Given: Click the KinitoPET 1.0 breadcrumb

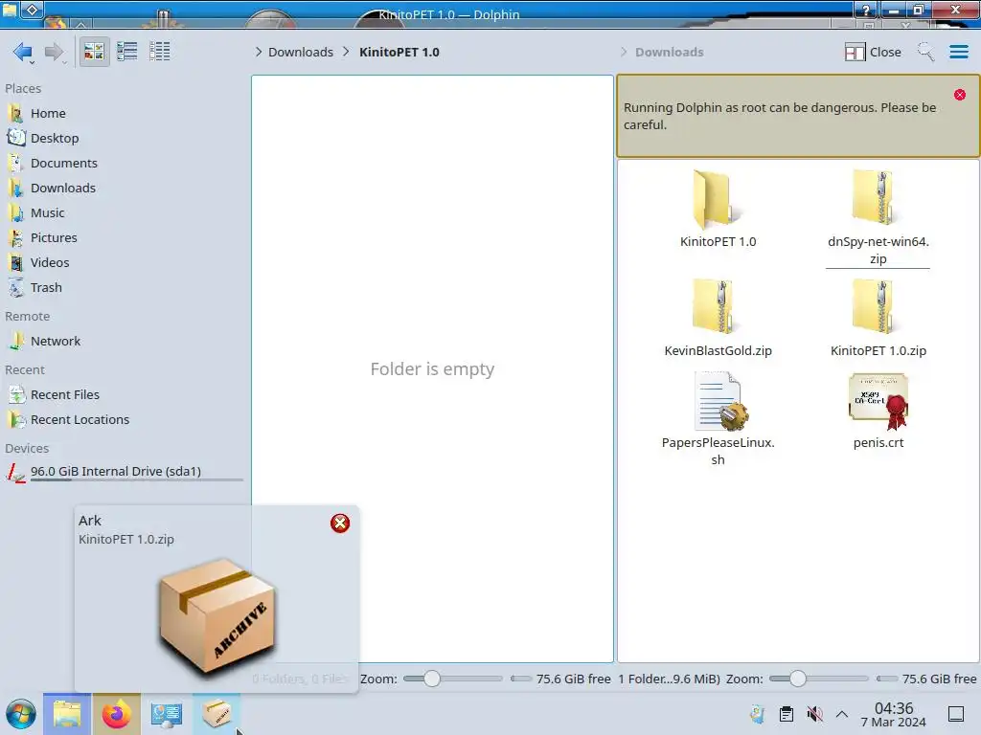Looking at the screenshot, I should (399, 52).
